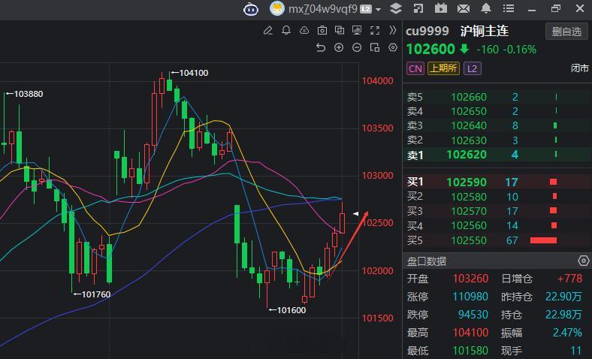Toggle the L2 level badge
The width and height of the screenshot is (592, 359).
coord(472,68)
